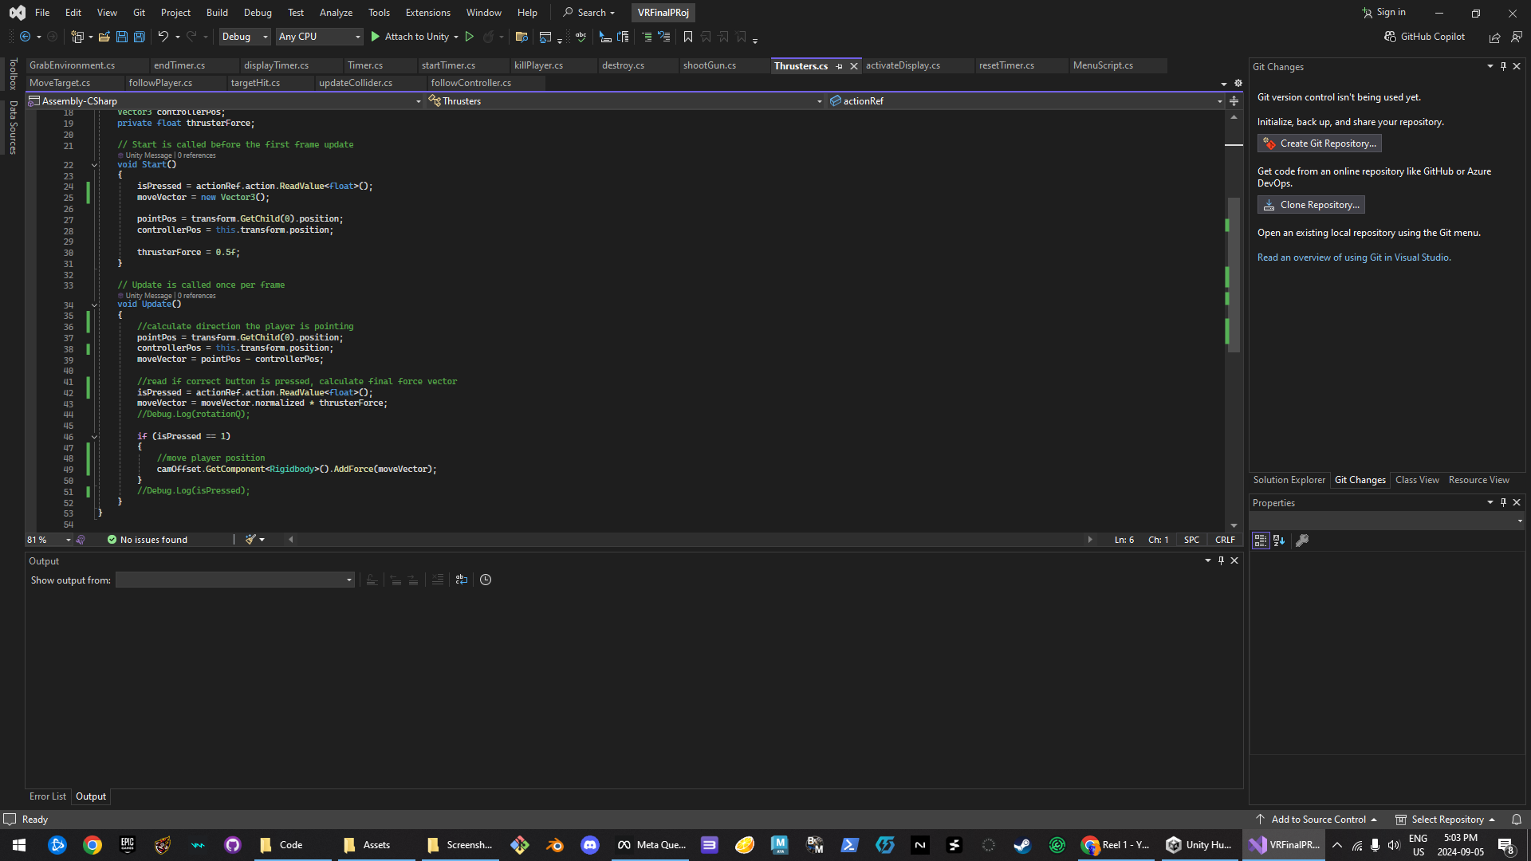Open the Debug configuration dropdown
Viewport: 1531px width, 861px height.
246,37
